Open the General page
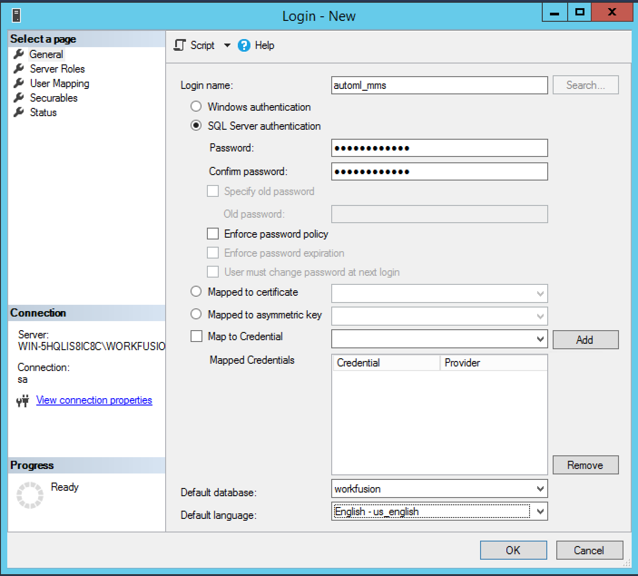638x576 pixels. 46,54
